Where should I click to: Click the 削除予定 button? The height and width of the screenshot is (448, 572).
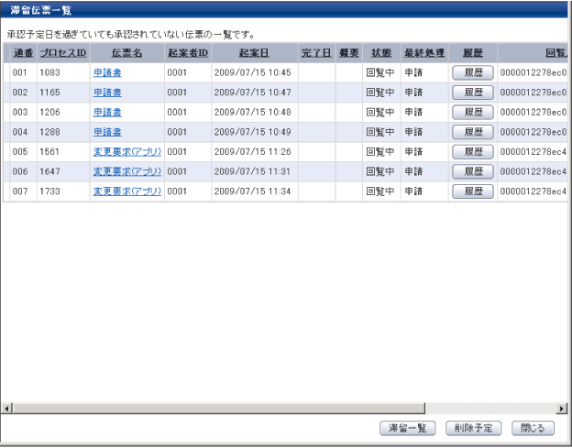(x=472, y=428)
